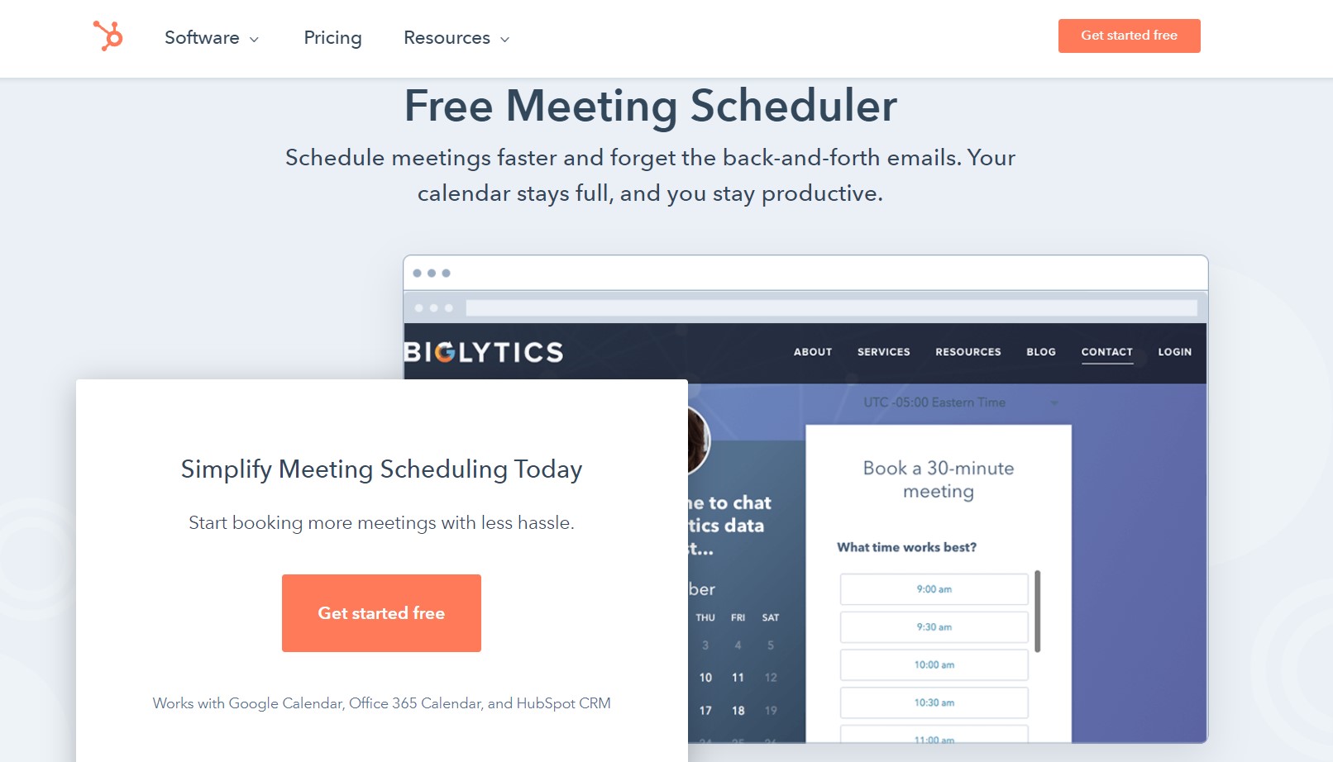Image resolution: width=1333 pixels, height=762 pixels.
Task: Click the large Get started free button
Action: click(x=381, y=613)
